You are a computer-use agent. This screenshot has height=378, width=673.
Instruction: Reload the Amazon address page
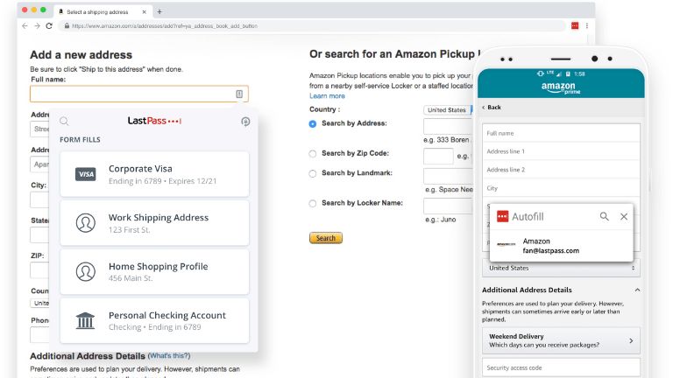tap(49, 25)
